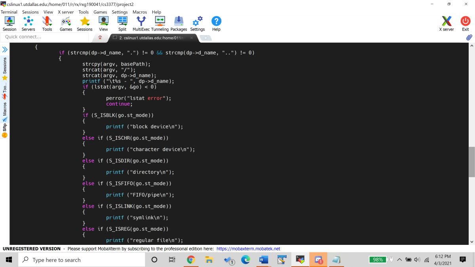Click the printf "regular file\n" line

pyautogui.click(x=144, y=240)
